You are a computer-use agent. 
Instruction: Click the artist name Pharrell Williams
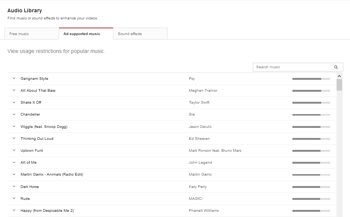(x=204, y=211)
